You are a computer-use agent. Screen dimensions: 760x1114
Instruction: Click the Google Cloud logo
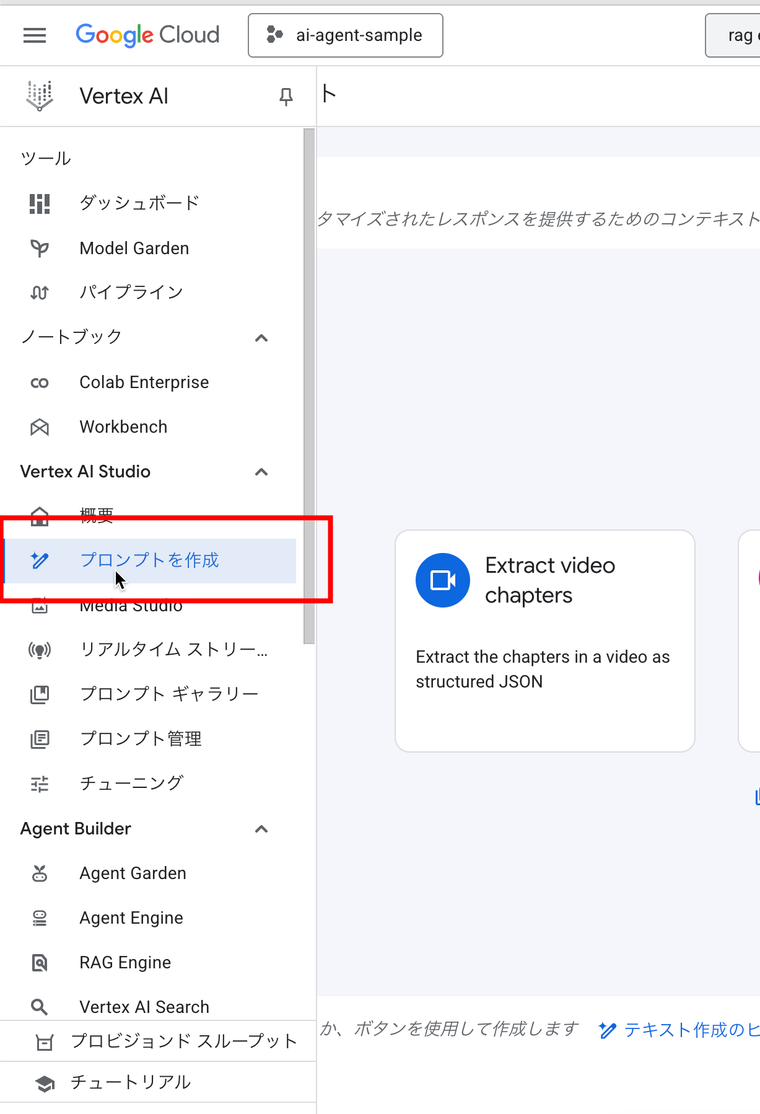[147, 35]
